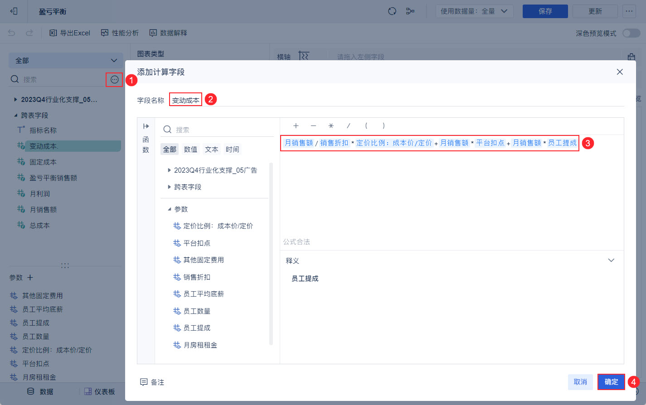The width and height of the screenshot is (646, 405).
Task: Select the 时间 filter tab
Action: [x=232, y=149]
